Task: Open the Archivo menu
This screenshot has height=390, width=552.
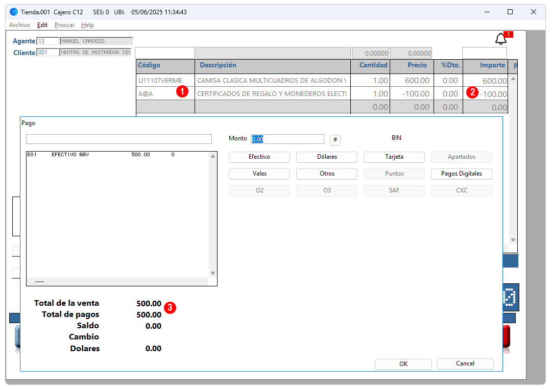Action: (x=20, y=25)
